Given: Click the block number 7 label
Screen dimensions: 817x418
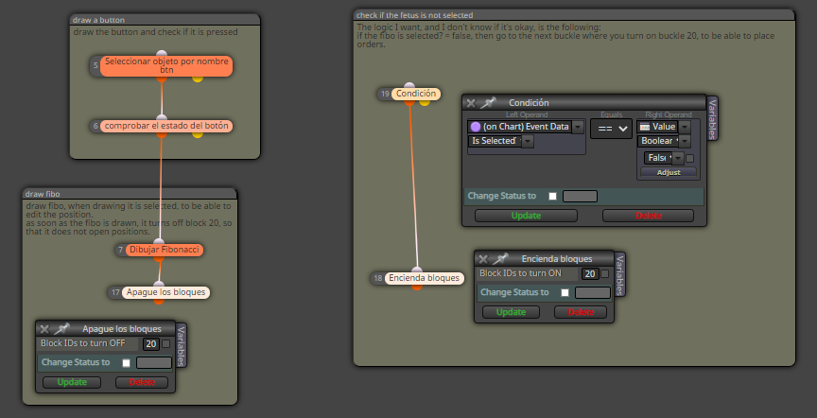Looking at the screenshot, I should [120, 251].
